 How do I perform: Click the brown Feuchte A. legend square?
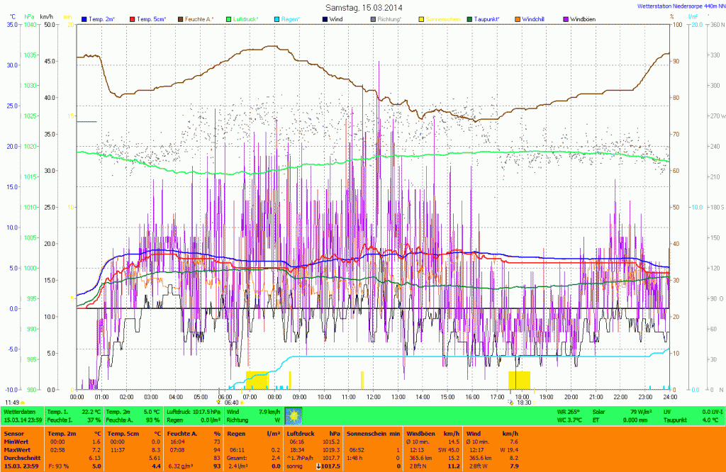[x=181, y=18]
